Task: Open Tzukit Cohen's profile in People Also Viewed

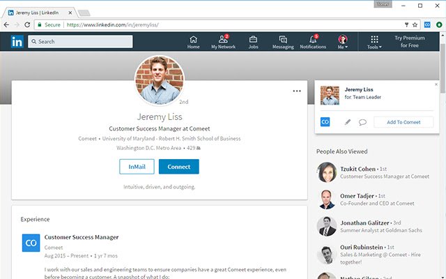Action: pos(358,169)
